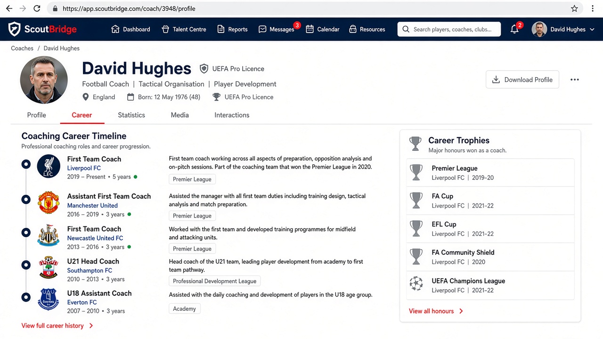Open the Talent Centre menu

[x=184, y=29]
